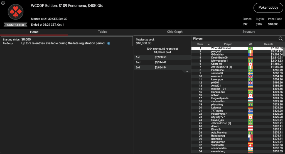
Task: Sort players by the flag column header
Action: pos(250,44)
